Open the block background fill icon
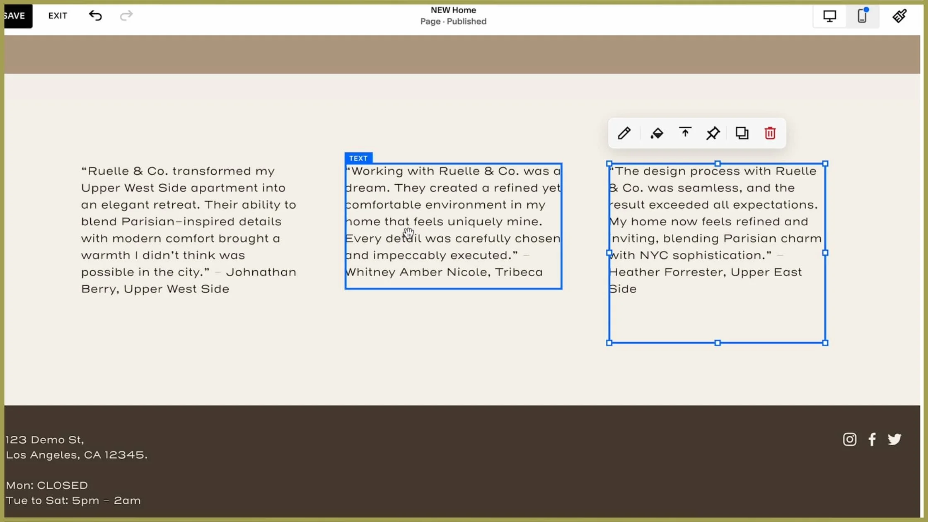Viewport: 928px width, 522px height. (x=657, y=133)
